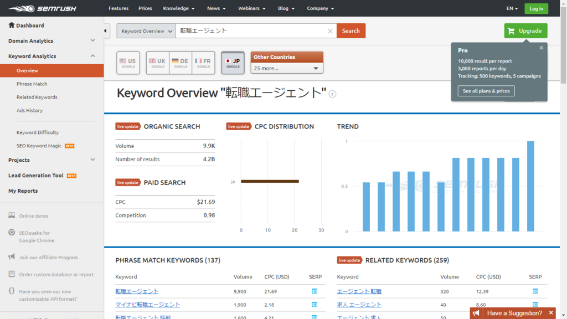567x319 pixels.
Task: Open Phrase Match report
Action: pyautogui.click(x=32, y=84)
